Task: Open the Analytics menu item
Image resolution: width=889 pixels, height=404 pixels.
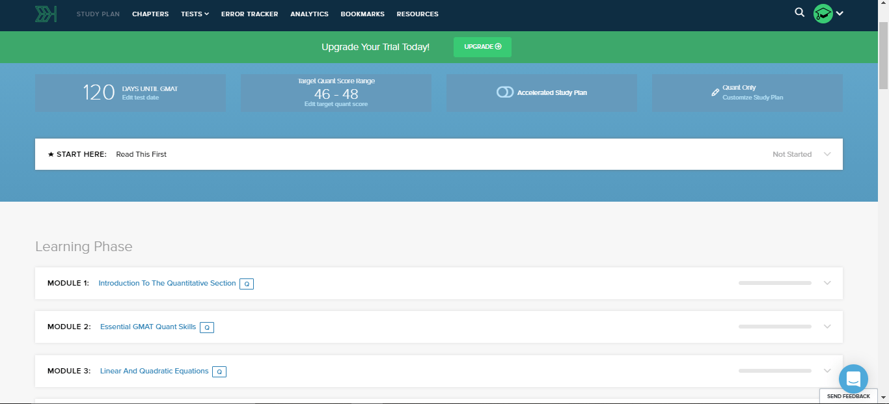Action: [309, 14]
